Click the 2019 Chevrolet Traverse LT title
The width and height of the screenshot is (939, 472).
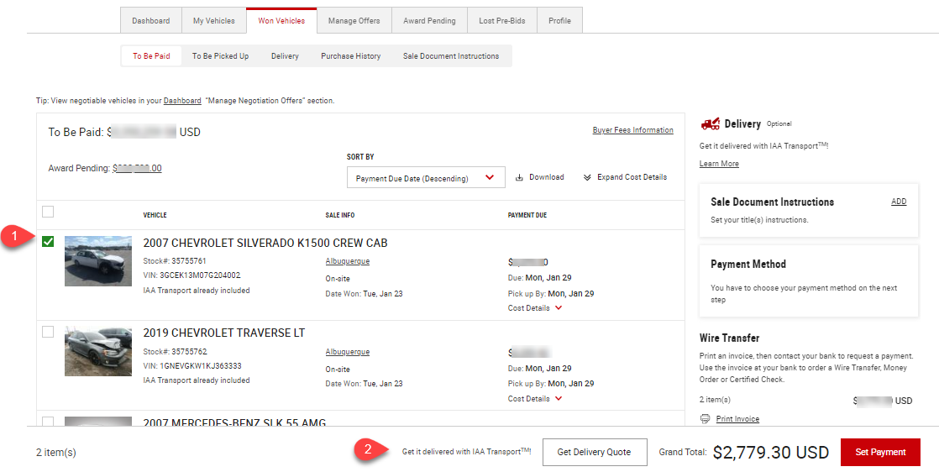point(224,333)
